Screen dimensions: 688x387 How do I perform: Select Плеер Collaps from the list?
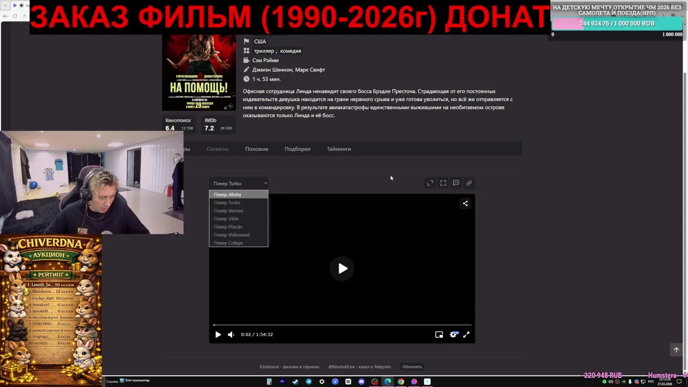pos(239,243)
